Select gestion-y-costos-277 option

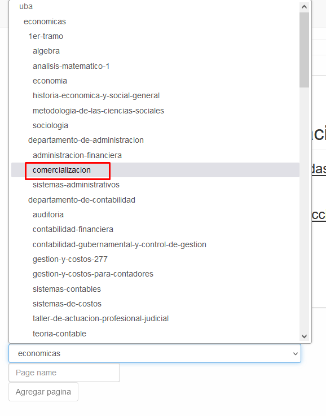click(155, 259)
